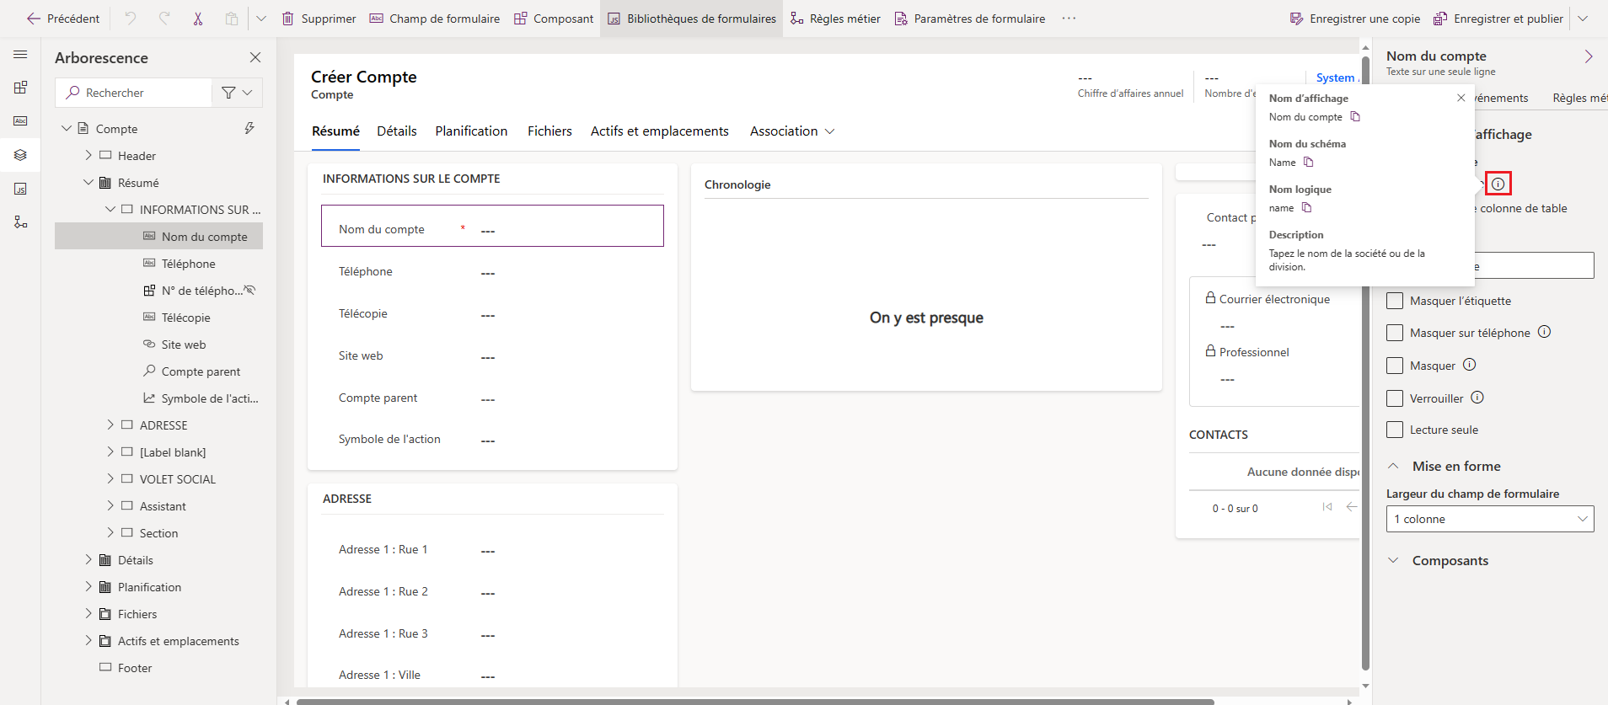Screen dimensions: 1608x705
Task: Check the Lecture seule checkbox
Action: coord(1395,430)
